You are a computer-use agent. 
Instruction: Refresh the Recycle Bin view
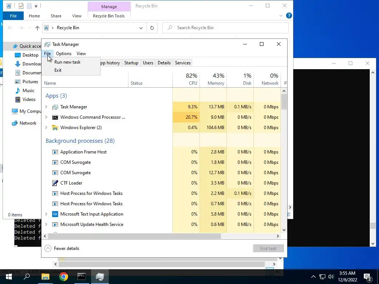tap(152, 28)
